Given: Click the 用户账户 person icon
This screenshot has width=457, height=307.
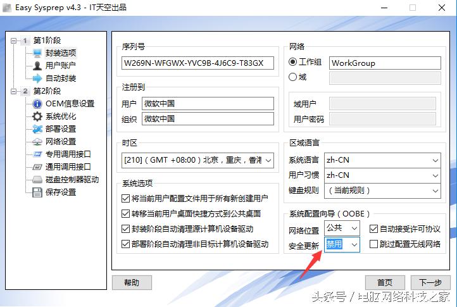Looking at the screenshot, I should (37, 66).
